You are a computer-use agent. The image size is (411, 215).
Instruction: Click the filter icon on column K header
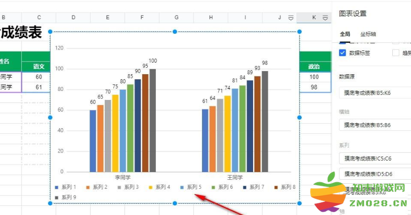(x=325, y=18)
